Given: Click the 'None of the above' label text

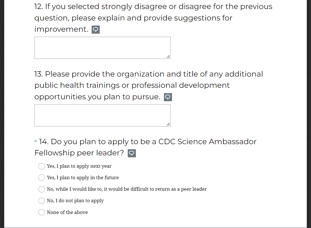Looking at the screenshot, I should [67, 213].
